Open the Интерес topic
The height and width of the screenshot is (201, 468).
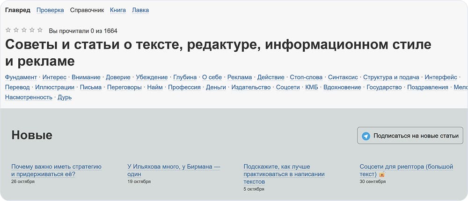click(x=54, y=77)
